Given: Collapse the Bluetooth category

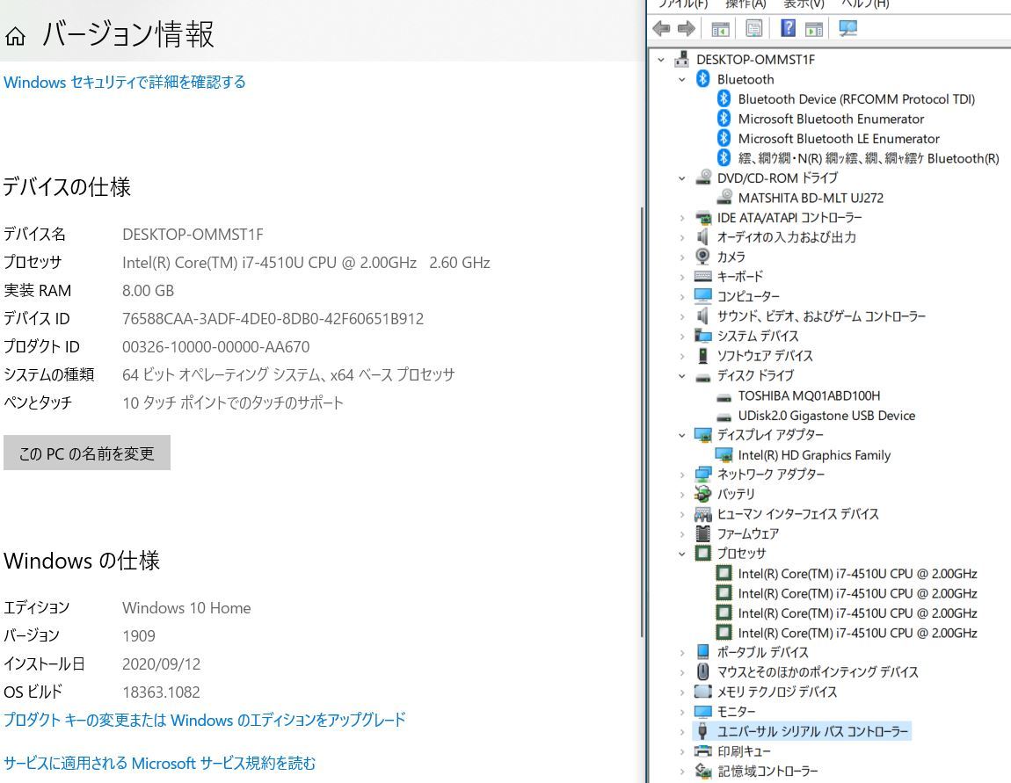Looking at the screenshot, I should pos(682,79).
